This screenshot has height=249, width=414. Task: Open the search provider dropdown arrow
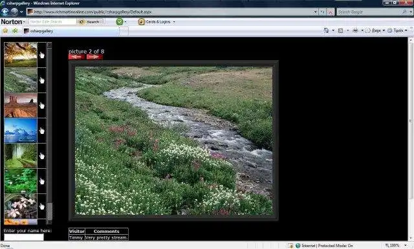coord(411,12)
